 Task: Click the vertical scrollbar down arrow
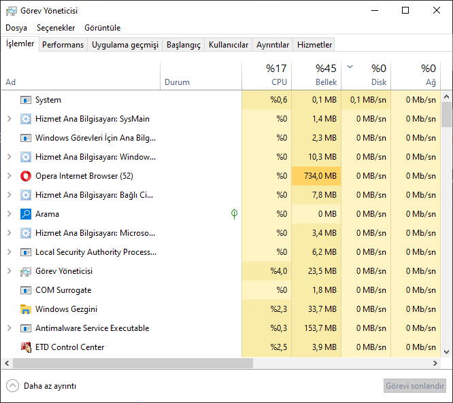(x=447, y=352)
